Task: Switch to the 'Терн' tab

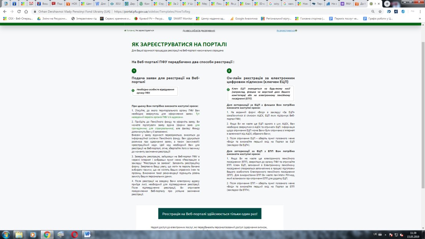Action: pos(317,4)
